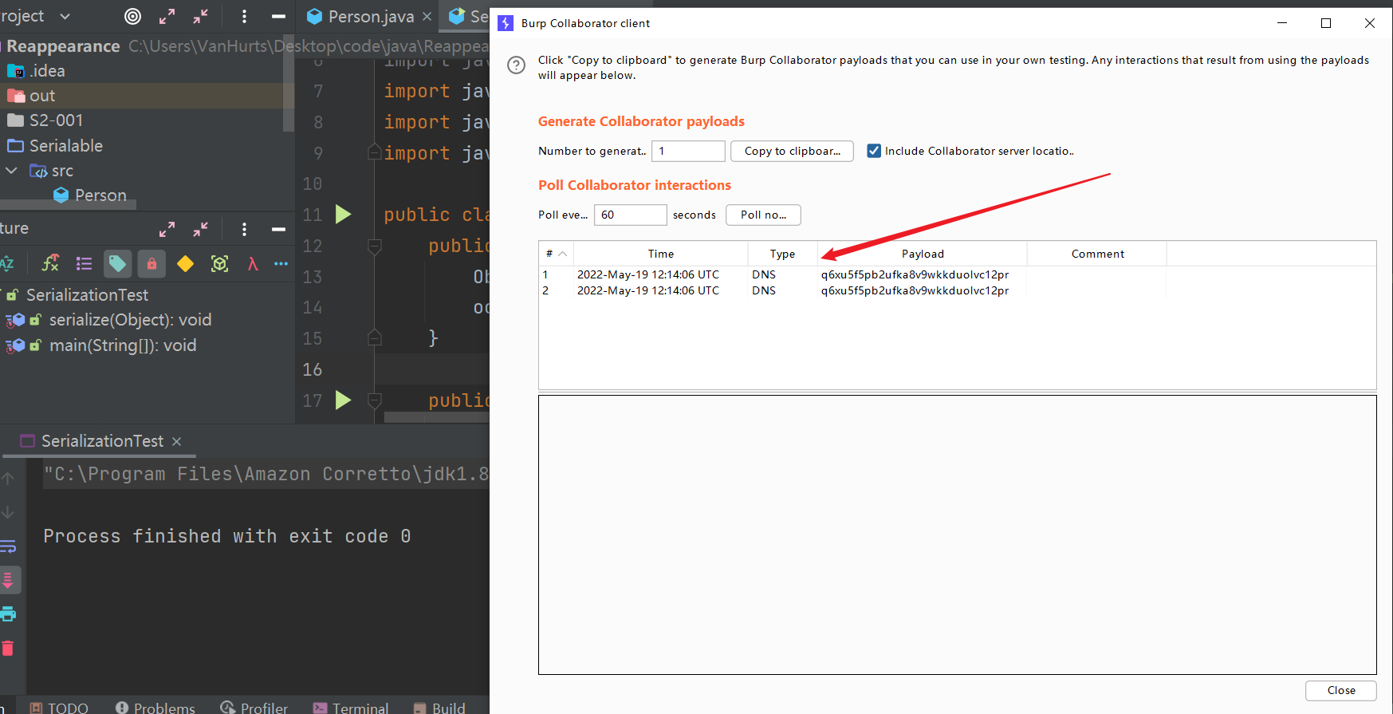
Task: Fold the import block at line 9
Action: [x=374, y=152]
